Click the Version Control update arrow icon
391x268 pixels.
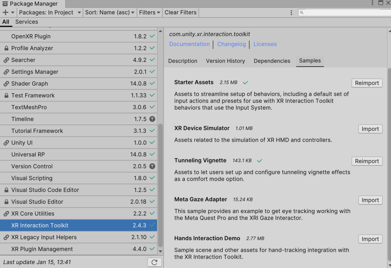152,166
